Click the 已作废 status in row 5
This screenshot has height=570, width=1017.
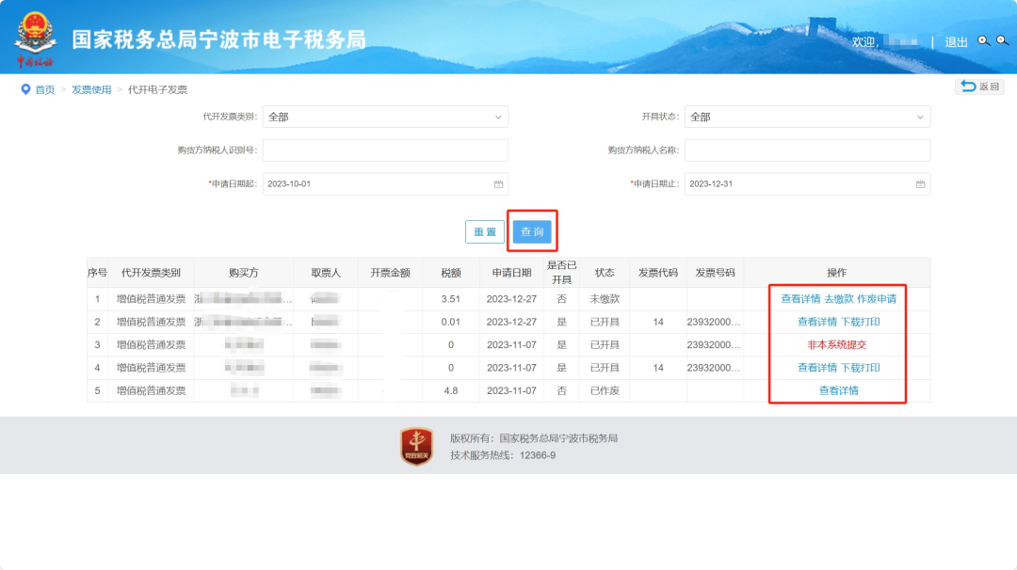pos(605,390)
